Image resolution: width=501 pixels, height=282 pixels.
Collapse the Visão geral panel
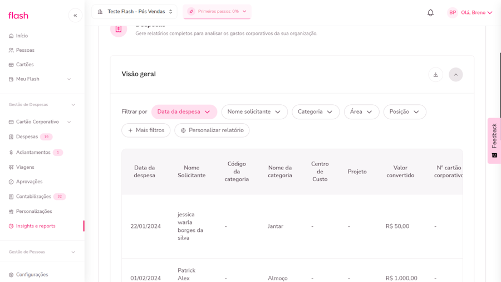456,75
